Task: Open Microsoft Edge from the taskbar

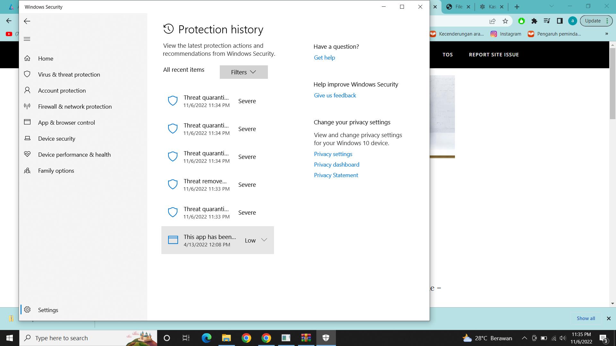Action: [x=206, y=338]
